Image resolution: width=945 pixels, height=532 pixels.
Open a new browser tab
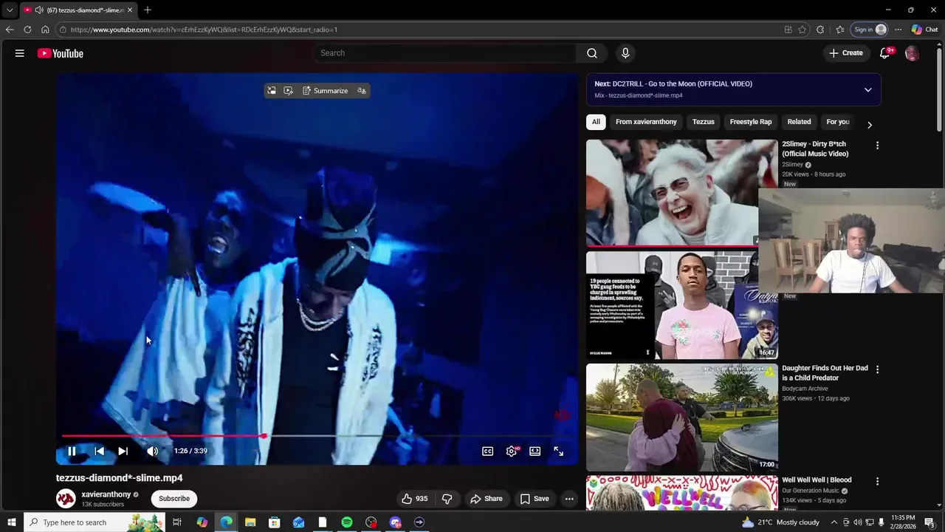pyautogui.click(x=148, y=10)
